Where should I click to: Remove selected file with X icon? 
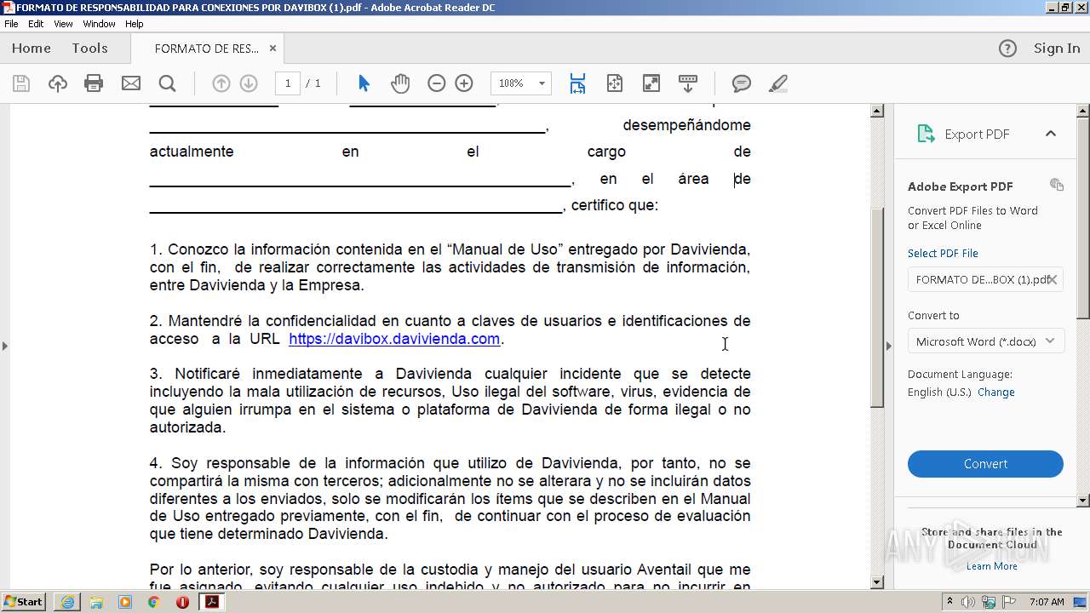point(1053,279)
